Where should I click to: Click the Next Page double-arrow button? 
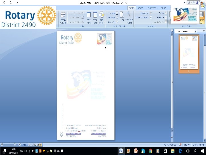point(172,140)
